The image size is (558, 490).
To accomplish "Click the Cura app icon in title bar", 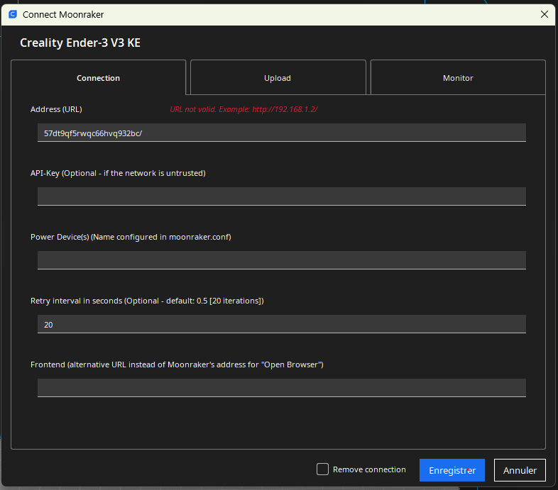I will tap(13, 14).
